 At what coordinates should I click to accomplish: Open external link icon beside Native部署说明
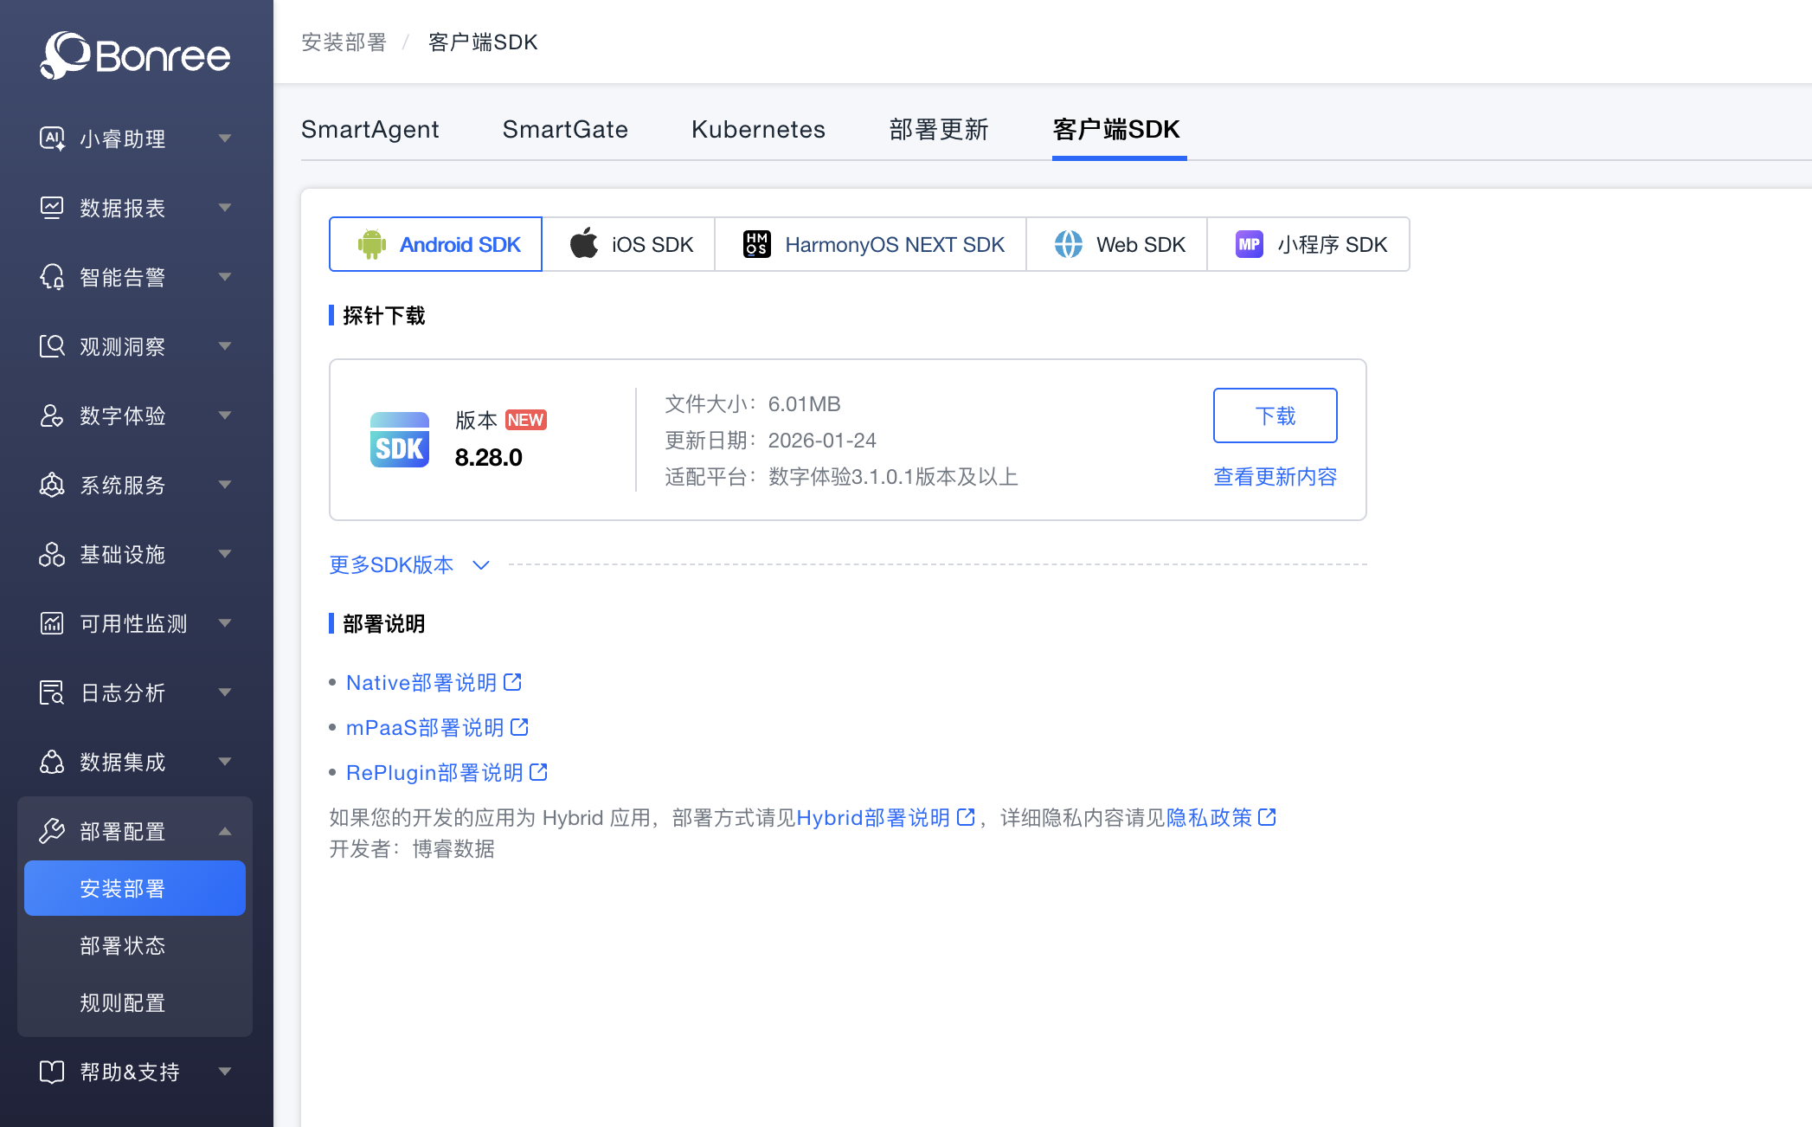[512, 682]
